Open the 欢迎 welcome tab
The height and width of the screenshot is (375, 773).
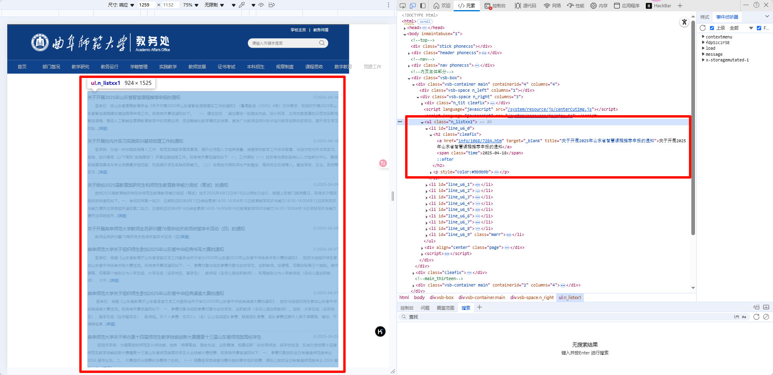click(x=442, y=6)
